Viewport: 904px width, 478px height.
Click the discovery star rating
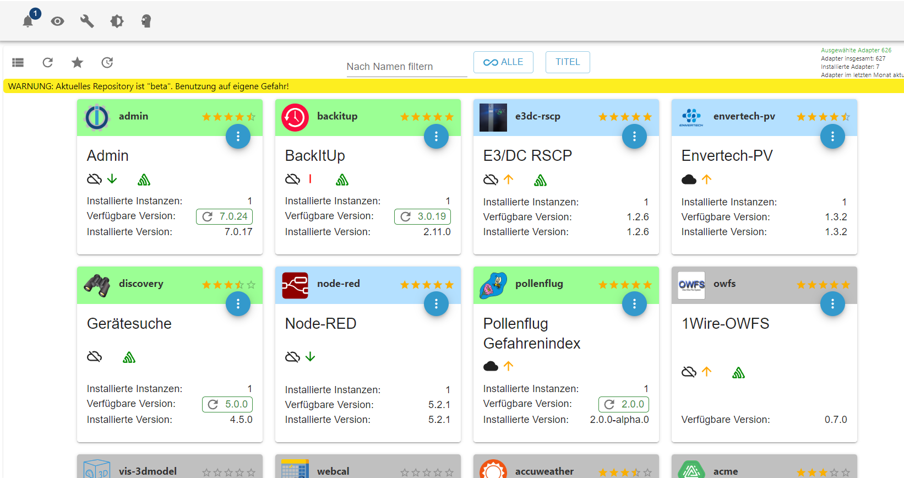(x=228, y=285)
